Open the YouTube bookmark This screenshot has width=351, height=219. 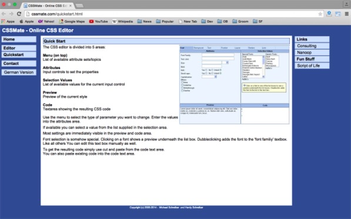point(99,22)
